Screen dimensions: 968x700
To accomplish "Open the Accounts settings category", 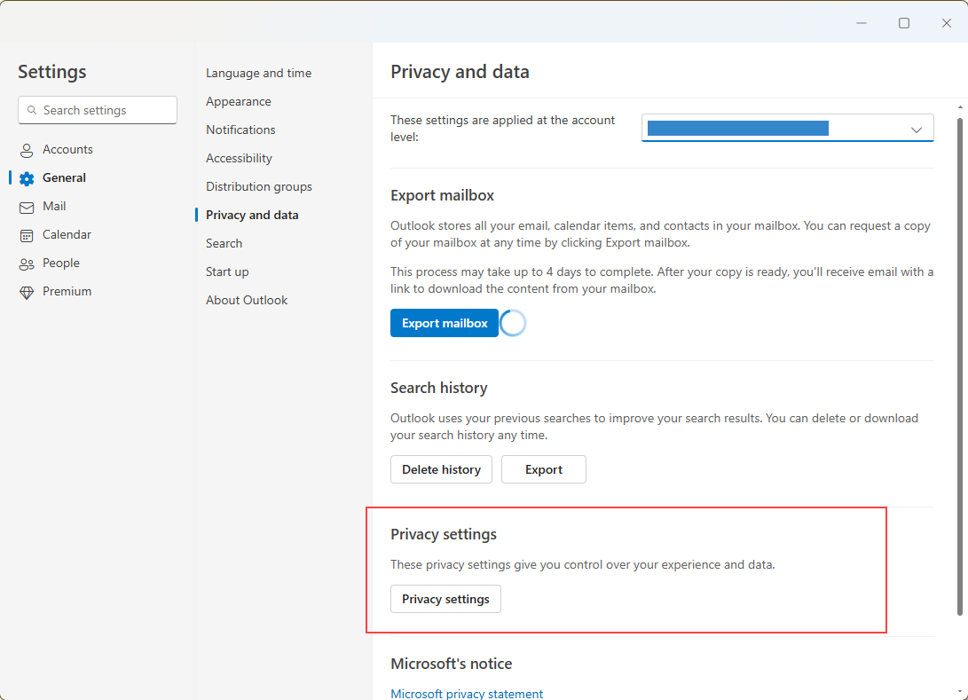I will click(x=68, y=149).
